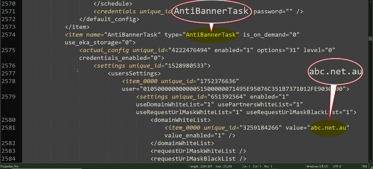
Task: Click the </domainWhiteList> closing tag
Action: pos(182,143)
